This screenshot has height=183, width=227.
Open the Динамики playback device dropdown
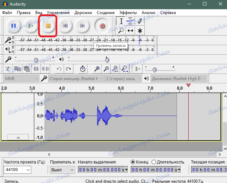pyautogui.click(x=179, y=79)
